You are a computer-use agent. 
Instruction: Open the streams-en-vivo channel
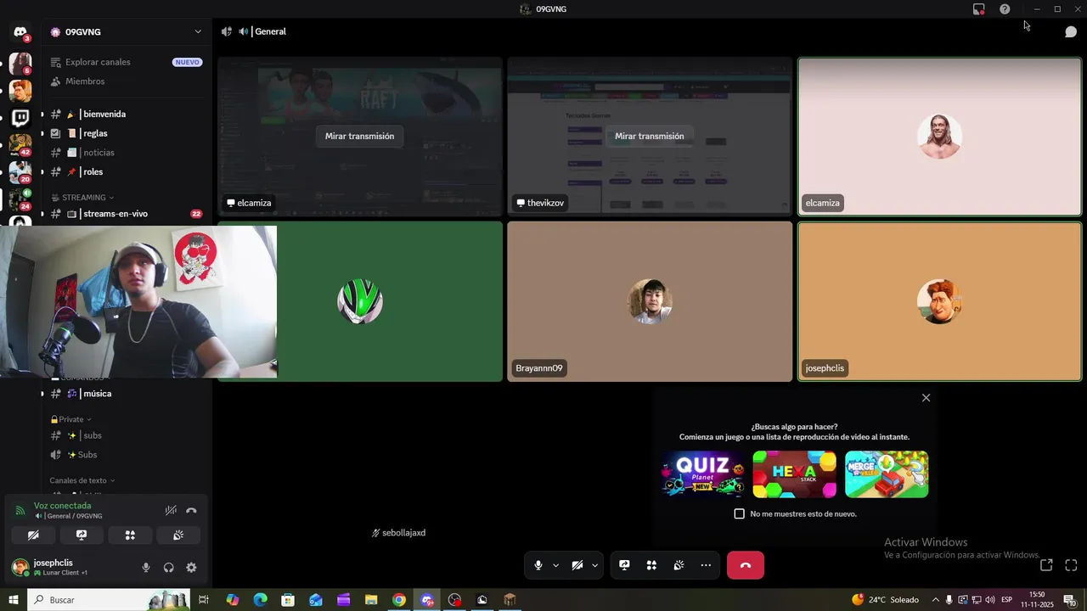click(x=126, y=214)
